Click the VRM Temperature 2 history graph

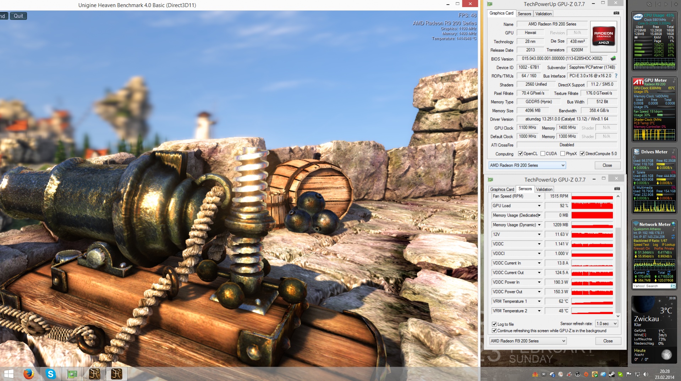coord(592,311)
